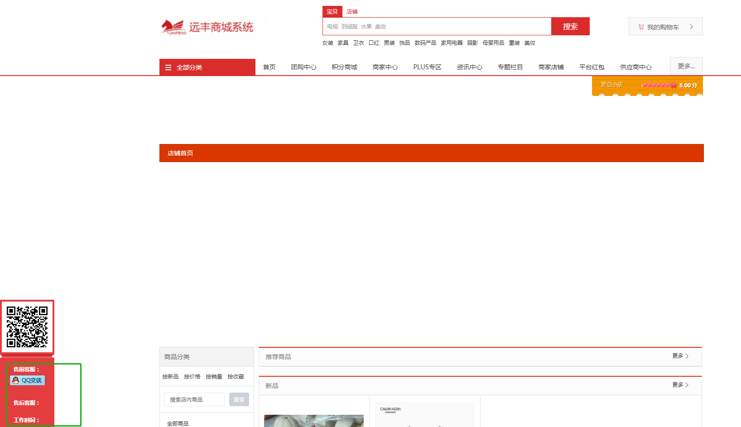Click the 推荐商品 section heading
The width and height of the screenshot is (741, 427).
pos(278,357)
